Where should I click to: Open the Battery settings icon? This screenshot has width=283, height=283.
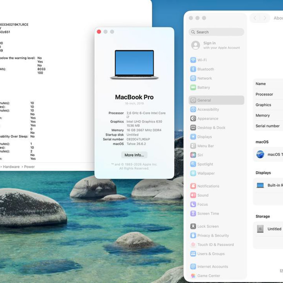tap(193, 87)
